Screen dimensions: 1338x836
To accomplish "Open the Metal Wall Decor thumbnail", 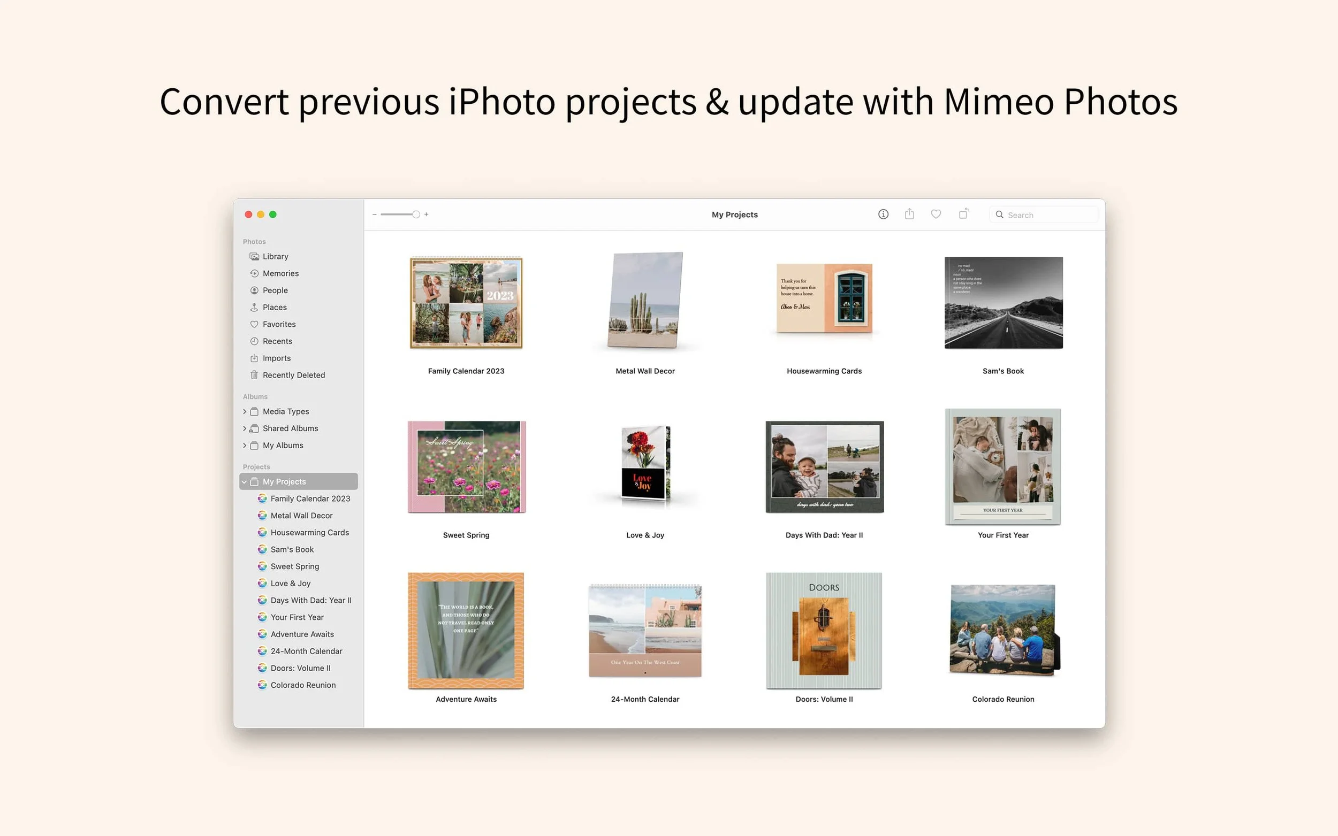I will tap(645, 301).
